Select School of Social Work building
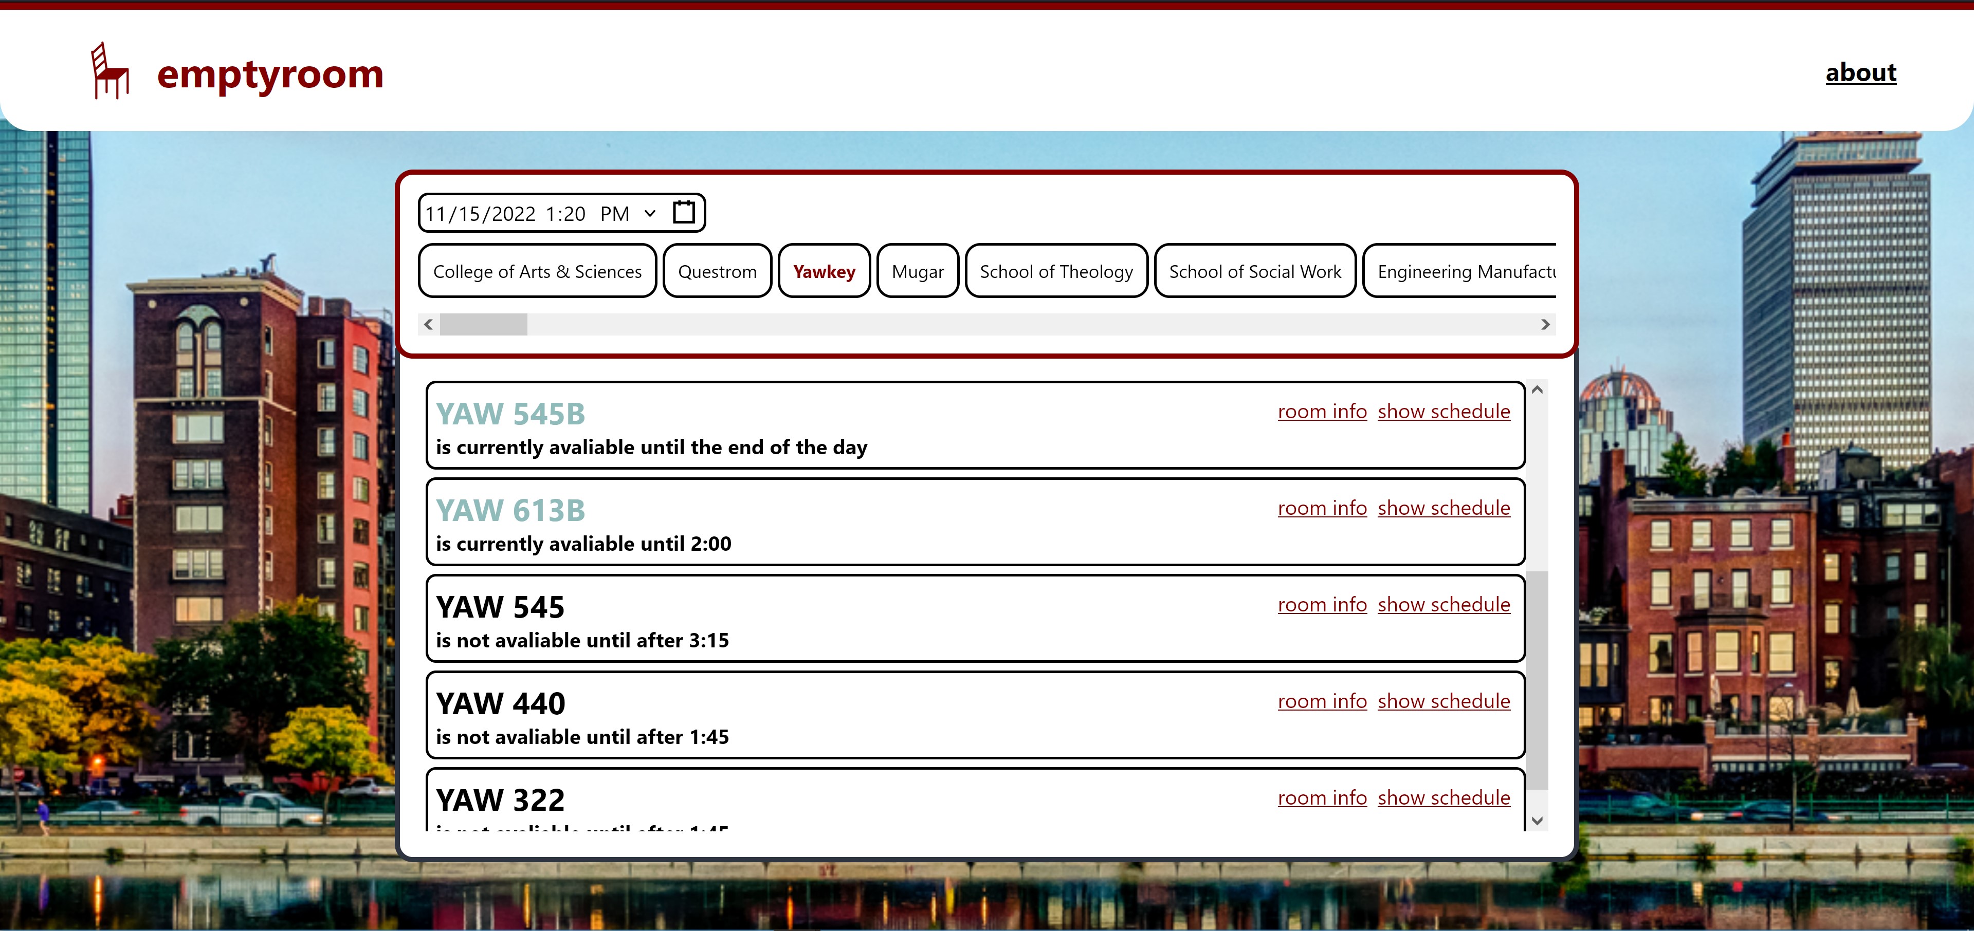Screen dimensions: 1974x931 click(x=1254, y=272)
